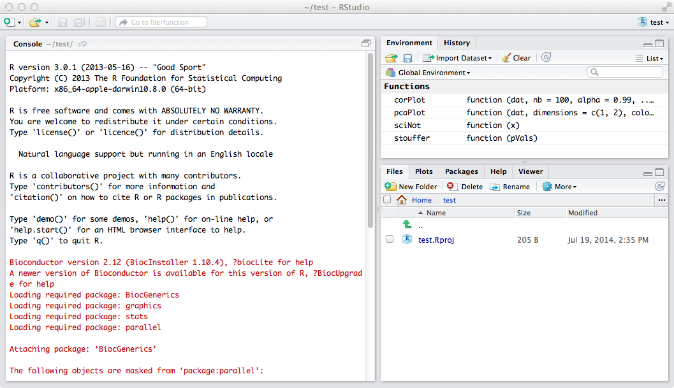Click the Clear workspace button
Image resolution: width=674 pixels, height=388 pixels.
click(x=516, y=58)
